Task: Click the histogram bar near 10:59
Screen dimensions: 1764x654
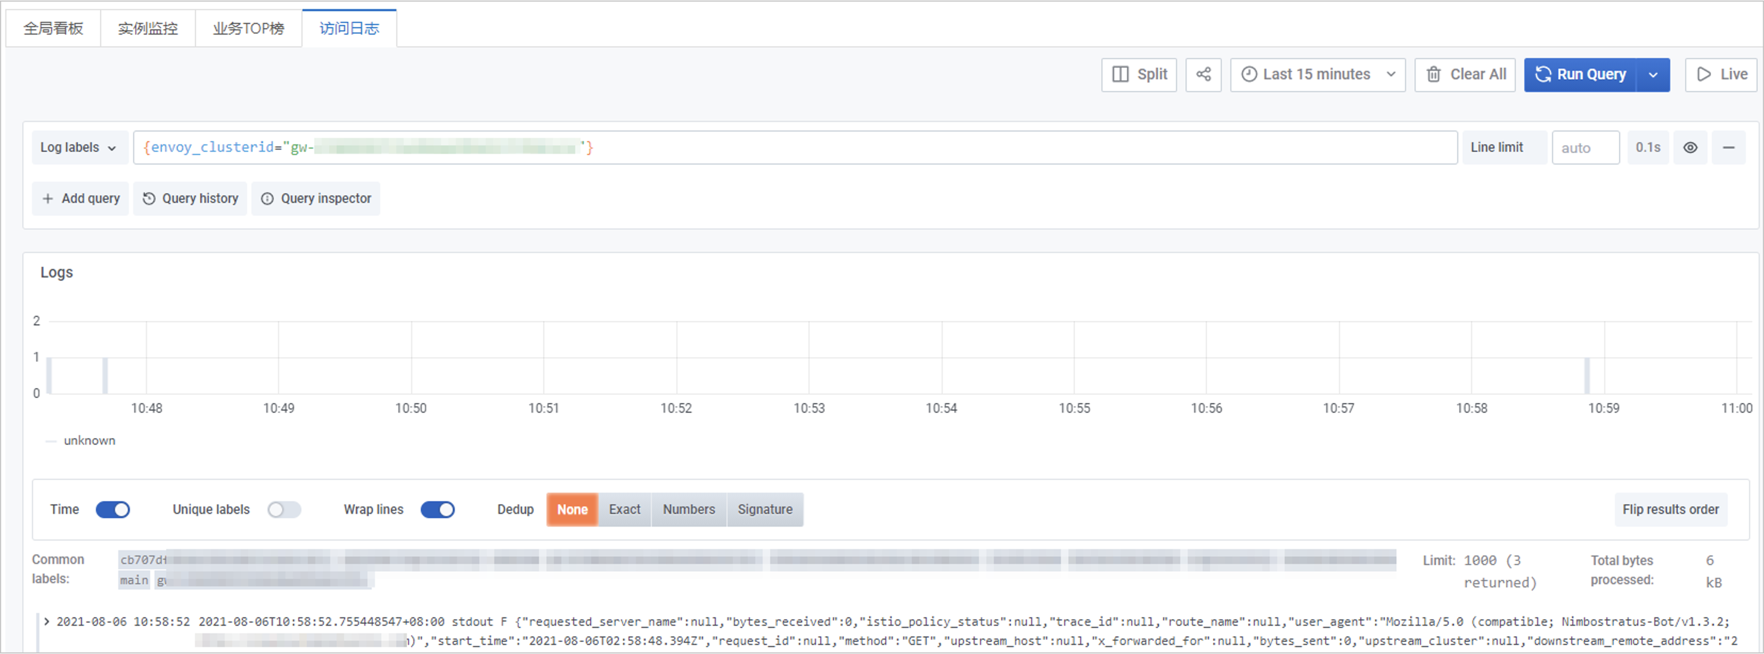Action: pos(1587,375)
